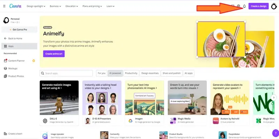Open Mockups in sidebar
Image resolution: width=279 pixels, height=139 pixels.
pyautogui.click(x=19, y=68)
